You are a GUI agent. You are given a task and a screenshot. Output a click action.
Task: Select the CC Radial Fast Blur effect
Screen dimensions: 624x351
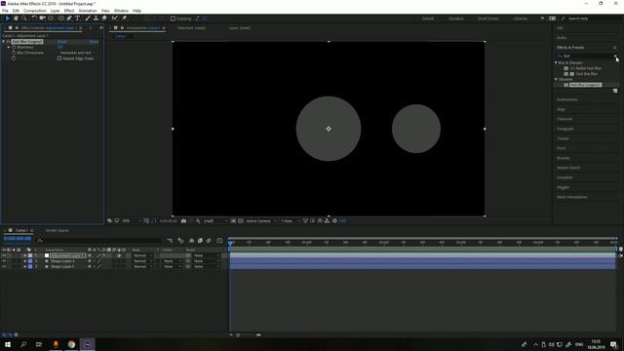[585, 68]
